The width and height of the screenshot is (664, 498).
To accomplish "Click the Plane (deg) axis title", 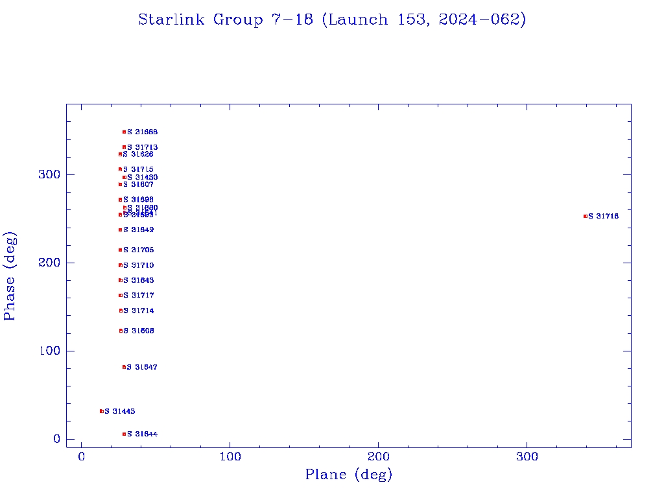I will pyautogui.click(x=349, y=474).
